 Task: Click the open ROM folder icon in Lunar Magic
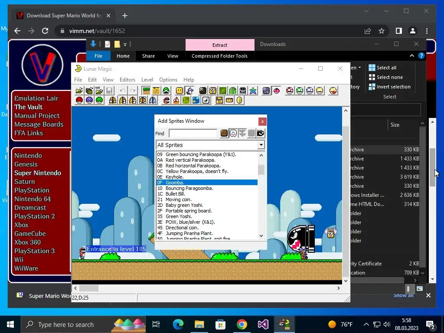[x=79, y=91]
